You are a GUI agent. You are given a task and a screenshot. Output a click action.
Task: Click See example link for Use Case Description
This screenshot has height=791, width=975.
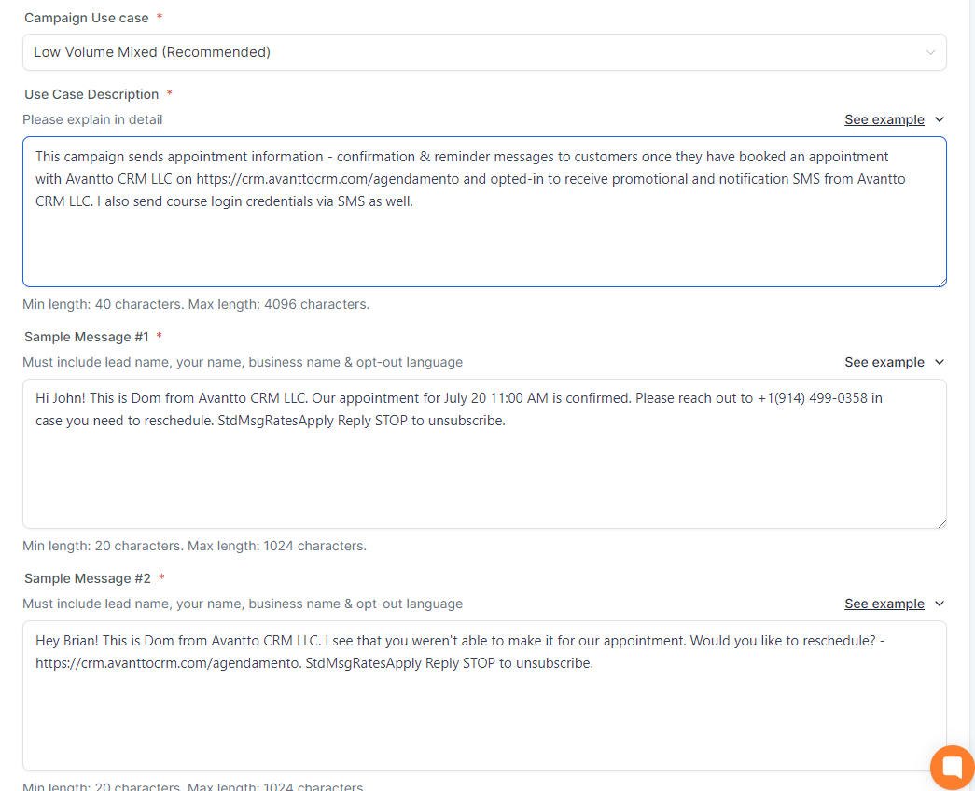[884, 119]
